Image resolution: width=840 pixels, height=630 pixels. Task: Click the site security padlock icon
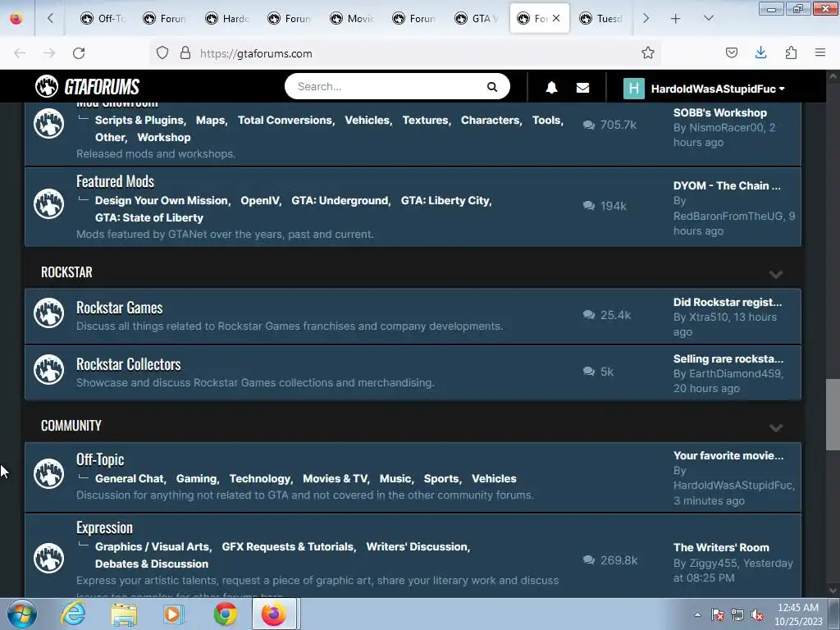[185, 52]
